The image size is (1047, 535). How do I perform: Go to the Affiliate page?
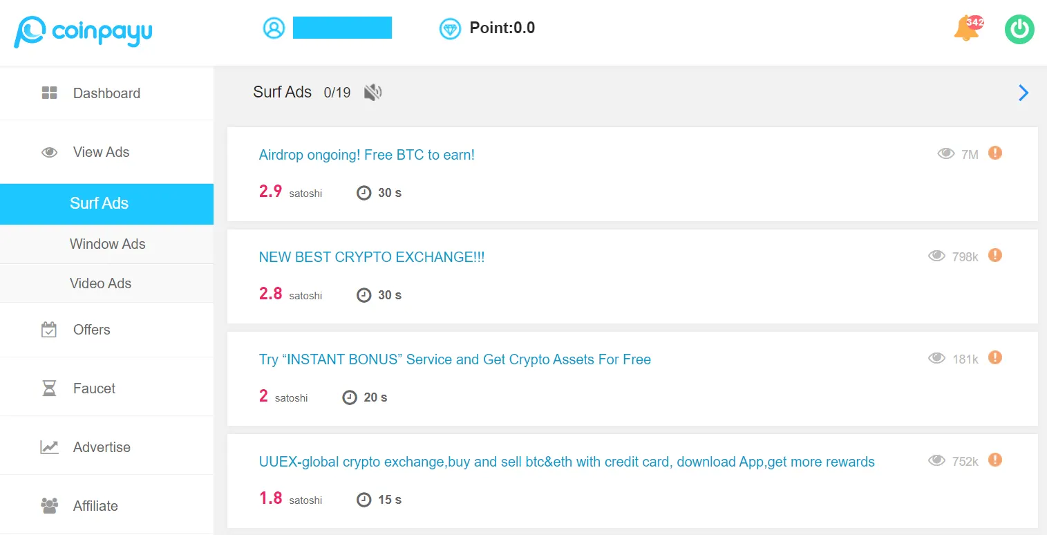point(95,506)
